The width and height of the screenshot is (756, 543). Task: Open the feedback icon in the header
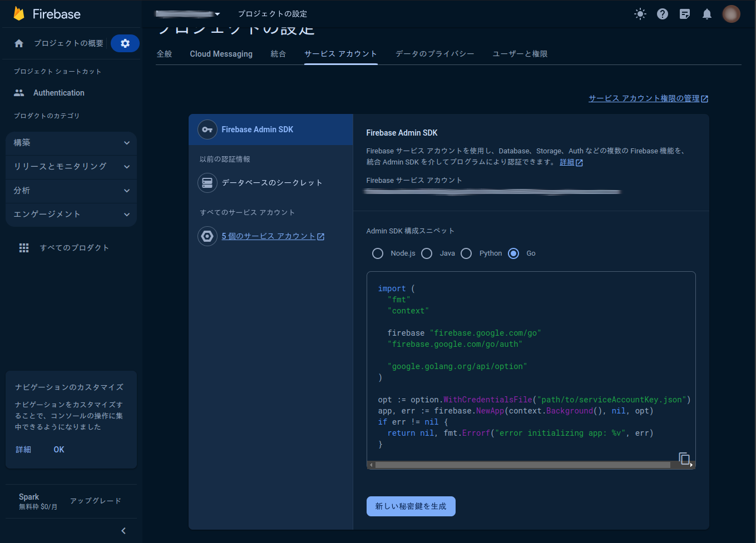coord(685,14)
